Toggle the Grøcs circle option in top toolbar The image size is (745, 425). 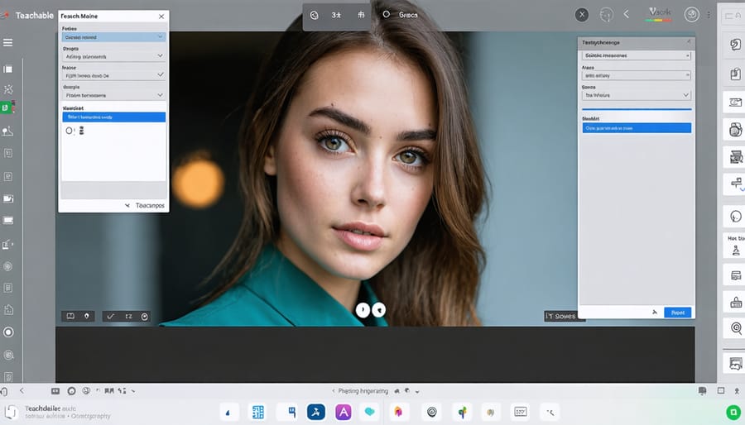click(x=386, y=15)
